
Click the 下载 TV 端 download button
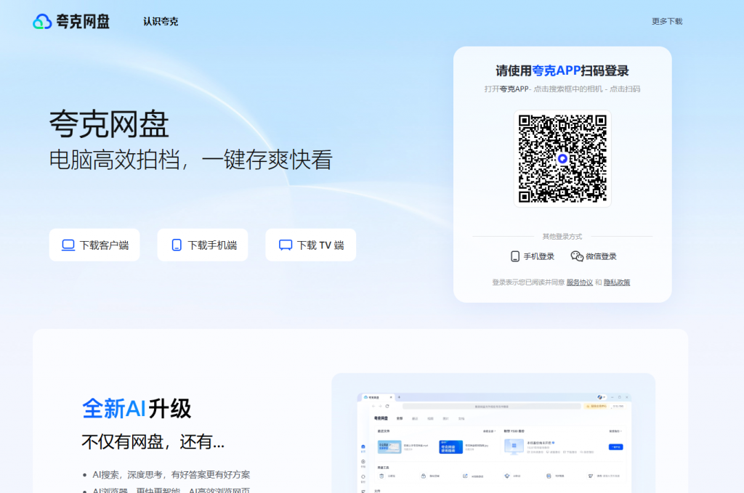pos(310,245)
